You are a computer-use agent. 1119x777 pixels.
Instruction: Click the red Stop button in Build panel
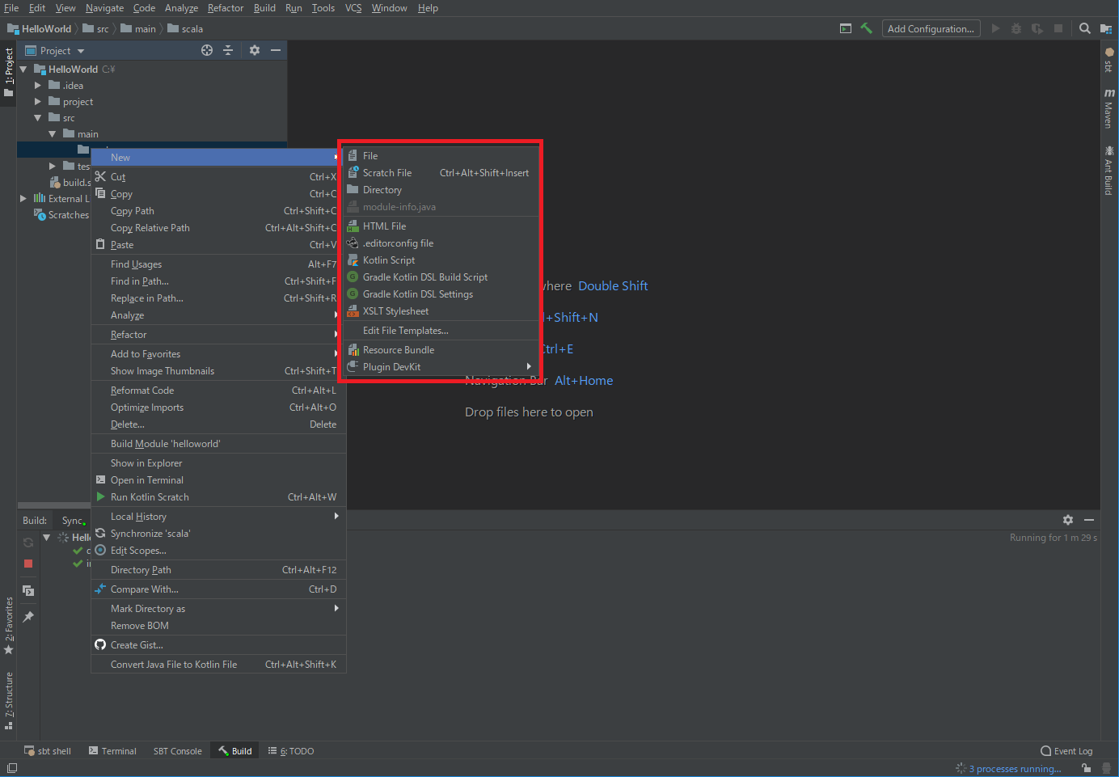tap(28, 564)
